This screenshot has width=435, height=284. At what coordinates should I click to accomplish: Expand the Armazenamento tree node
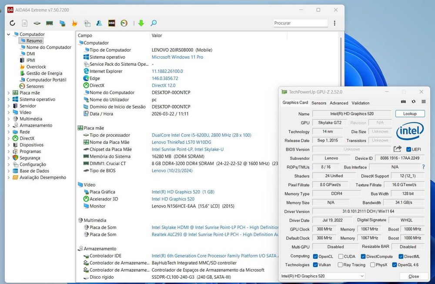(x=9, y=125)
